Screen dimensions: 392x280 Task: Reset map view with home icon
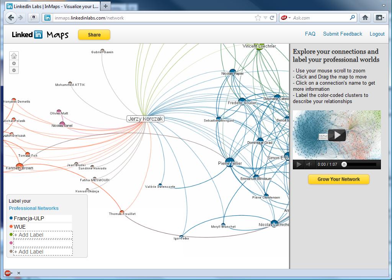[x=14, y=56]
